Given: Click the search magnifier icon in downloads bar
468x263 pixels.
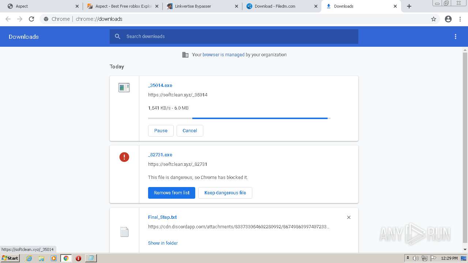Looking at the screenshot, I should pos(117,37).
